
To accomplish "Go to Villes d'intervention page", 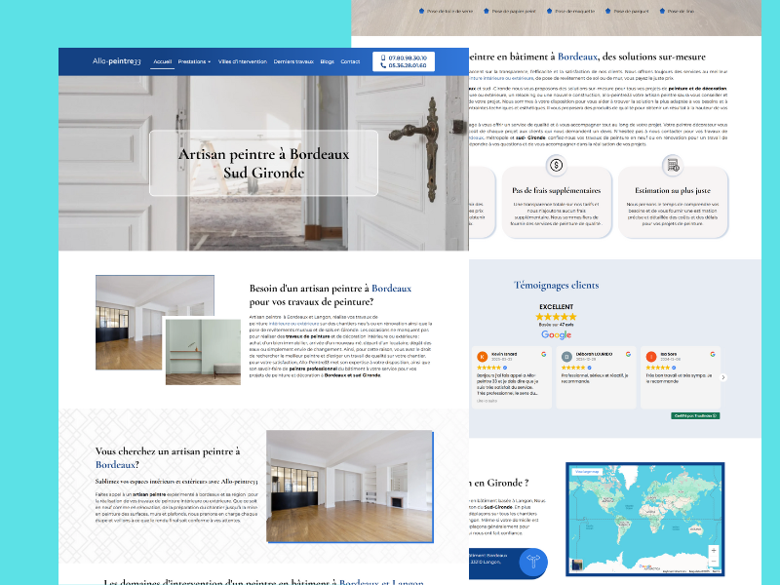I will (x=242, y=61).
